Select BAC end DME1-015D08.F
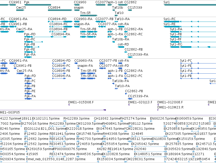The width and height of the screenshot is (216, 163). pos(81,102)
